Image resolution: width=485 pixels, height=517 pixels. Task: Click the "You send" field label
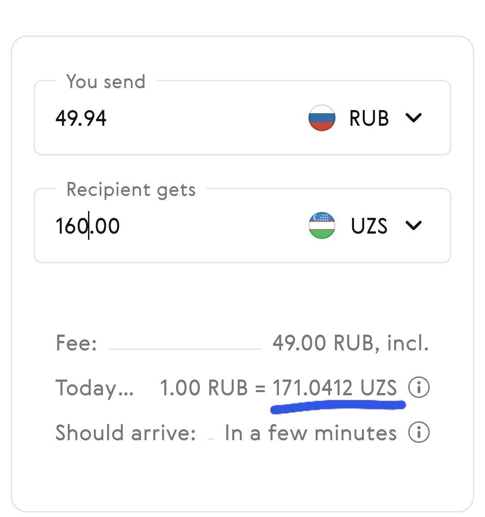[x=106, y=82]
